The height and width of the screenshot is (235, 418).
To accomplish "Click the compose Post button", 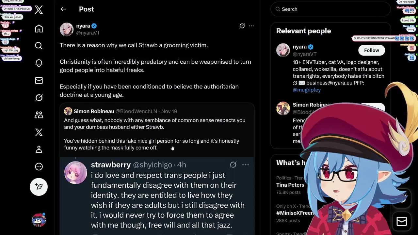I will [39, 187].
